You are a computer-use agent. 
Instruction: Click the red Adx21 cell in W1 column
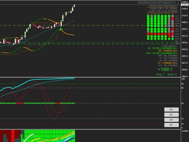coord(172,18)
